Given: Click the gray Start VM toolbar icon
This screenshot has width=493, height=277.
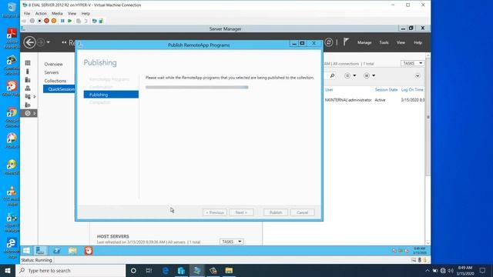Looking at the screenshot, I should 32,21.
